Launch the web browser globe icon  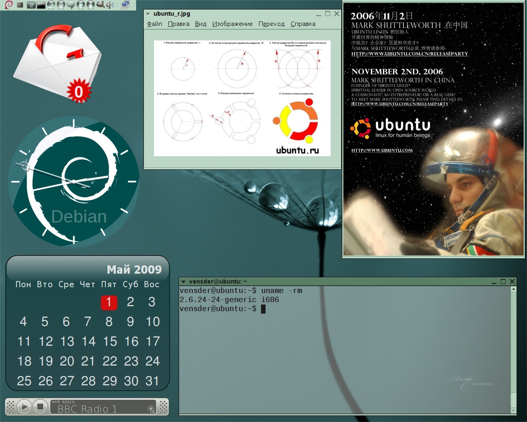point(51,5)
